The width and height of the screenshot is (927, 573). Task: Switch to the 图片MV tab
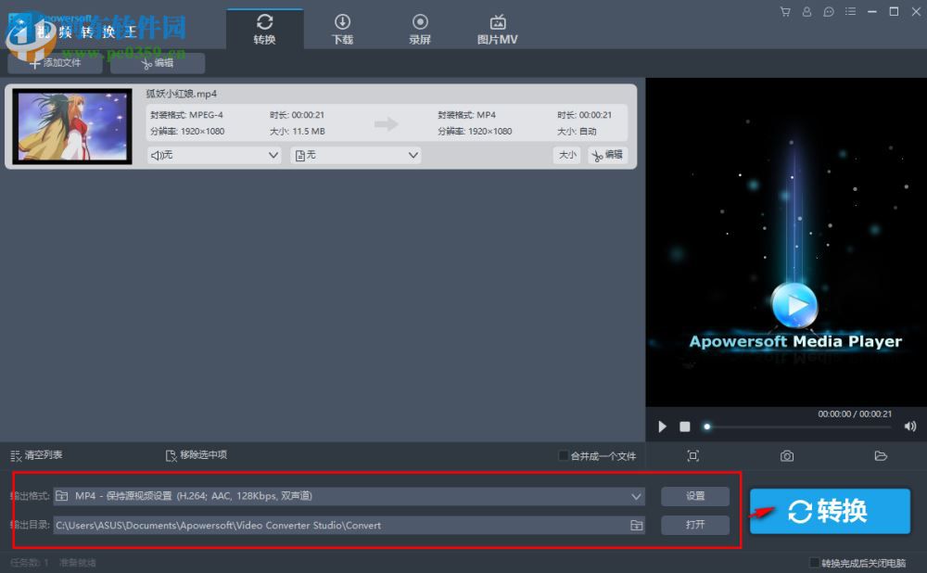click(497, 28)
